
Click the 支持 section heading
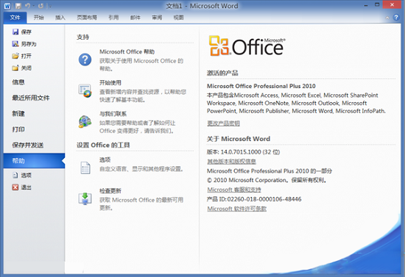(83, 37)
